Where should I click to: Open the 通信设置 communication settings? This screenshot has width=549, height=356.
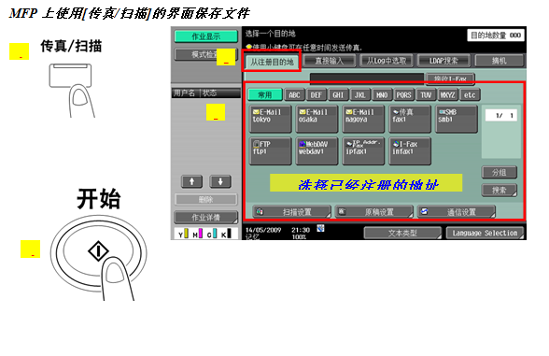click(457, 211)
